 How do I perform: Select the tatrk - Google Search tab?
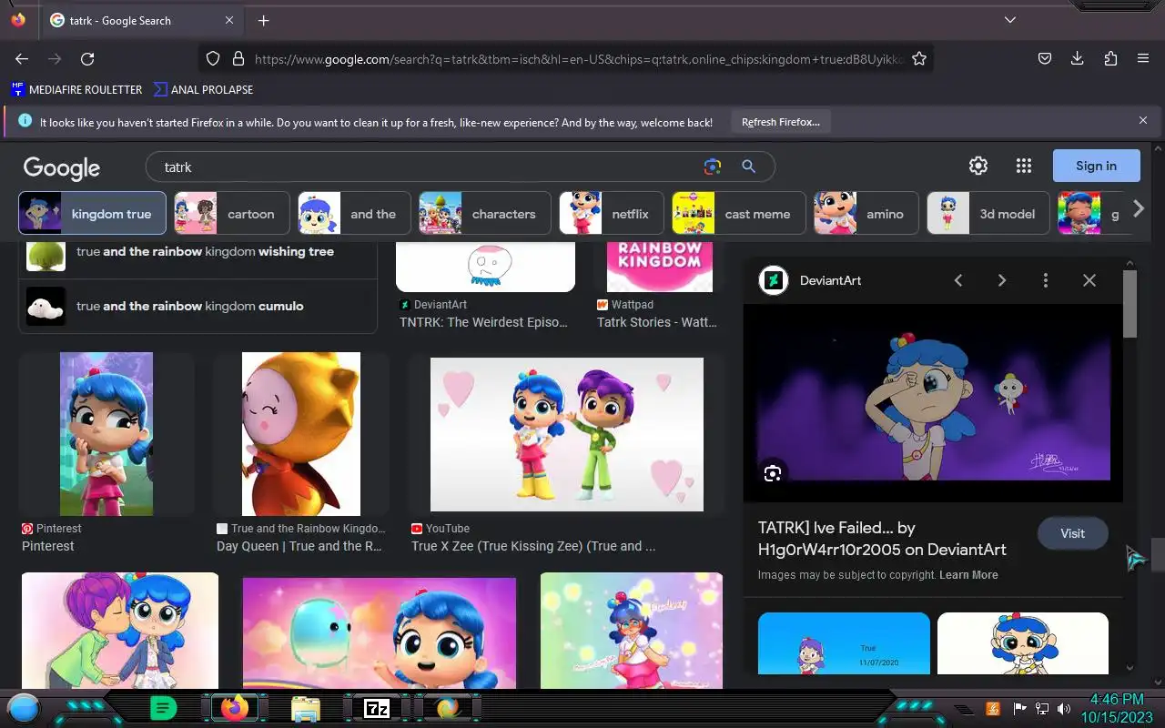tap(142, 20)
